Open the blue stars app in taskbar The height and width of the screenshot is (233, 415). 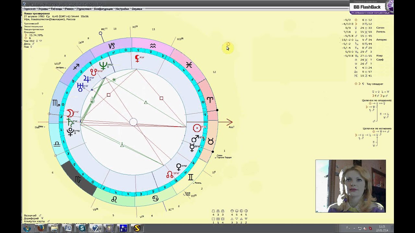(x=123, y=228)
